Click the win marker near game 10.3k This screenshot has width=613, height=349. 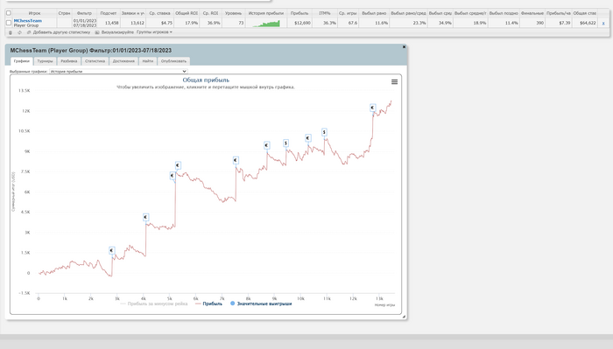point(308,138)
